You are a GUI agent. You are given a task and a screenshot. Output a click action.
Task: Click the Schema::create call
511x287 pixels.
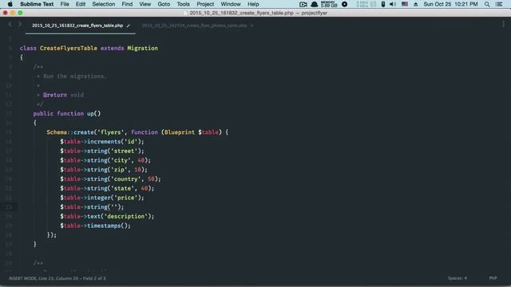point(70,132)
